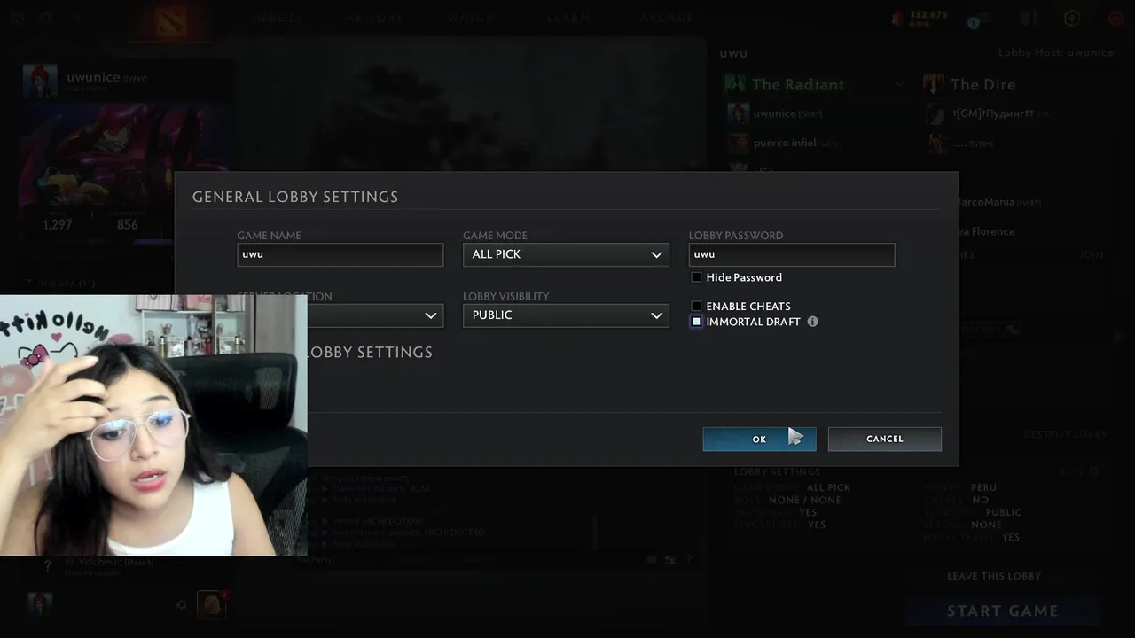The height and width of the screenshot is (638, 1135).
Task: Open the Game Mode dropdown showing All Pick
Action: point(566,254)
